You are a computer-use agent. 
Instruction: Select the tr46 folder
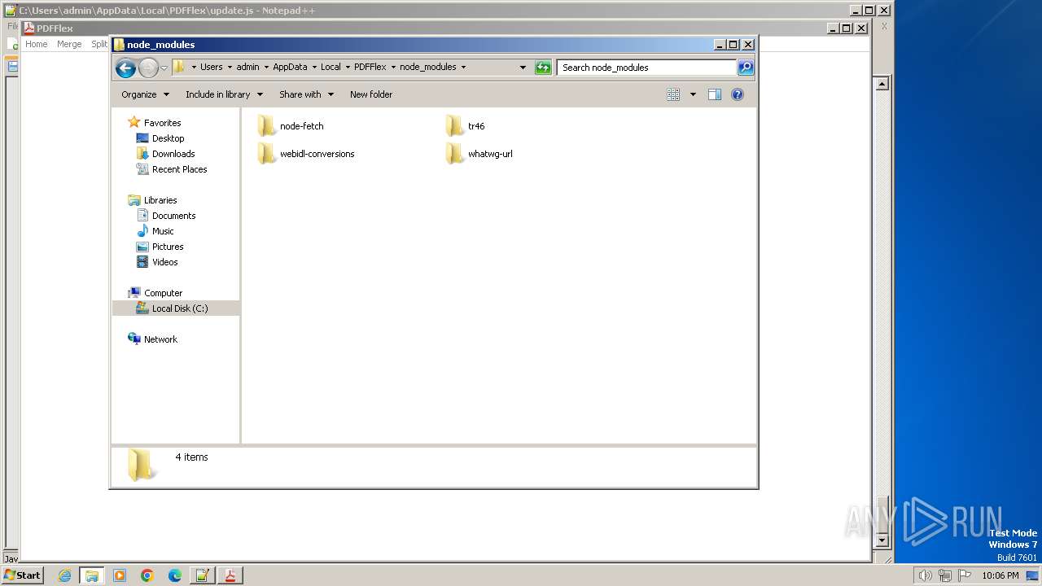pos(466,126)
